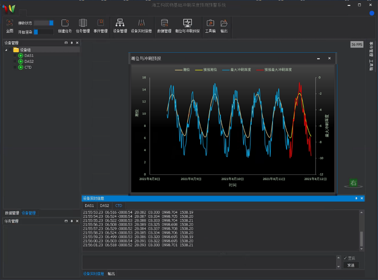The width and height of the screenshot is (378, 280).
Task: Click the log scrollbar up arrow
Action: tap(361, 213)
